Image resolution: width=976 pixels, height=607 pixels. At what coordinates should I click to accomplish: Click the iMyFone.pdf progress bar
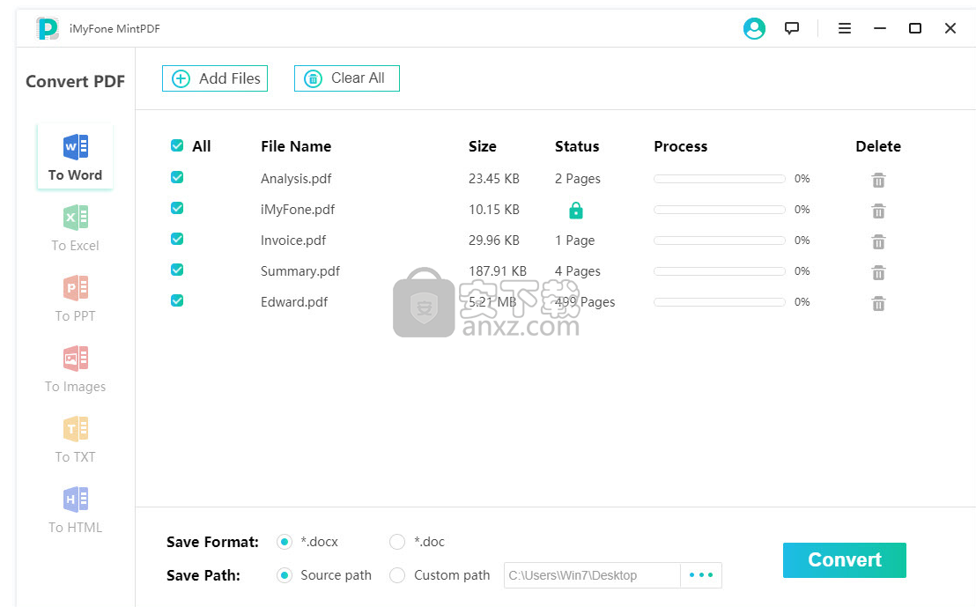720,209
